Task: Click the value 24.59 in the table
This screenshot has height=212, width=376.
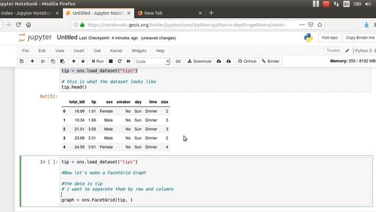Action: [79, 147]
